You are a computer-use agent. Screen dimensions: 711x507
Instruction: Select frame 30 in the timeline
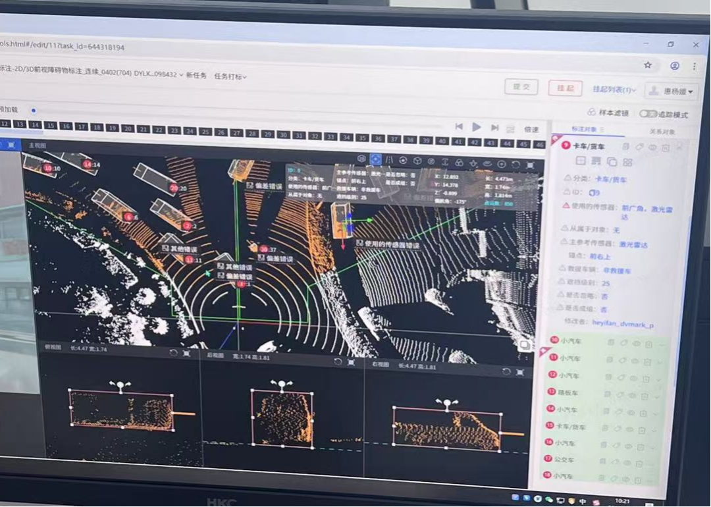[x=284, y=135]
